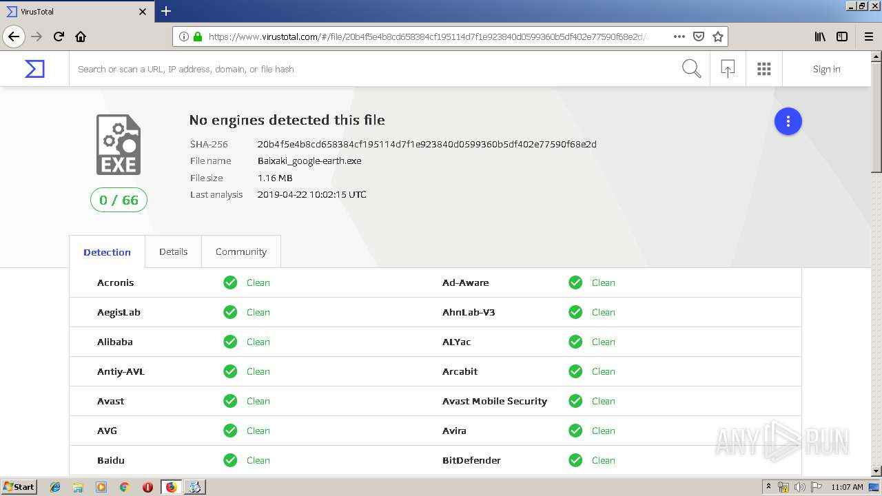This screenshot has width=882, height=496.
Task: Reload the page
Action: [x=59, y=37]
